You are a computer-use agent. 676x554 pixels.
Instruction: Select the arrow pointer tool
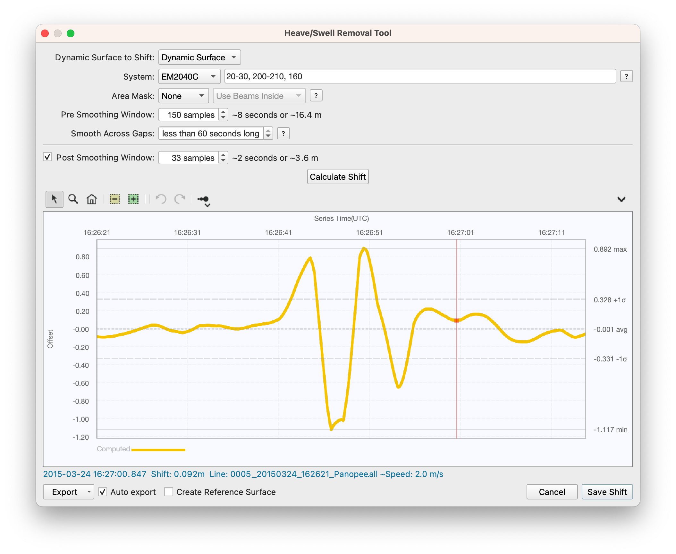coord(54,199)
